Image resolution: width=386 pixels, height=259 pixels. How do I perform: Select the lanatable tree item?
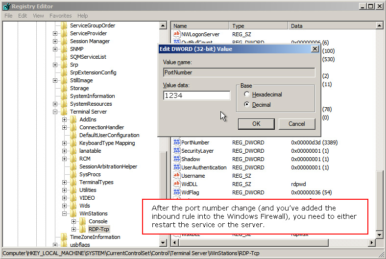pyautogui.click(x=90, y=151)
